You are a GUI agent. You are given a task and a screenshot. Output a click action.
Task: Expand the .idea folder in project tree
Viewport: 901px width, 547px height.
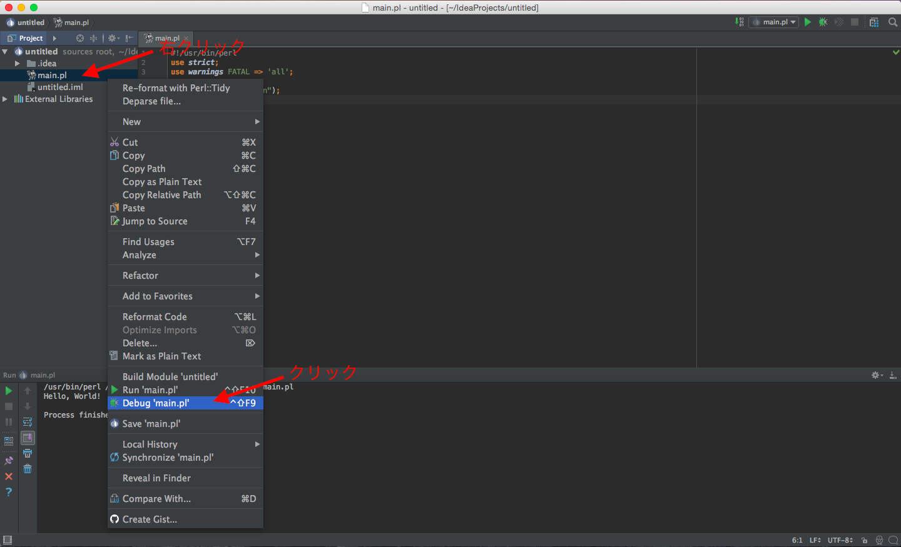18,64
